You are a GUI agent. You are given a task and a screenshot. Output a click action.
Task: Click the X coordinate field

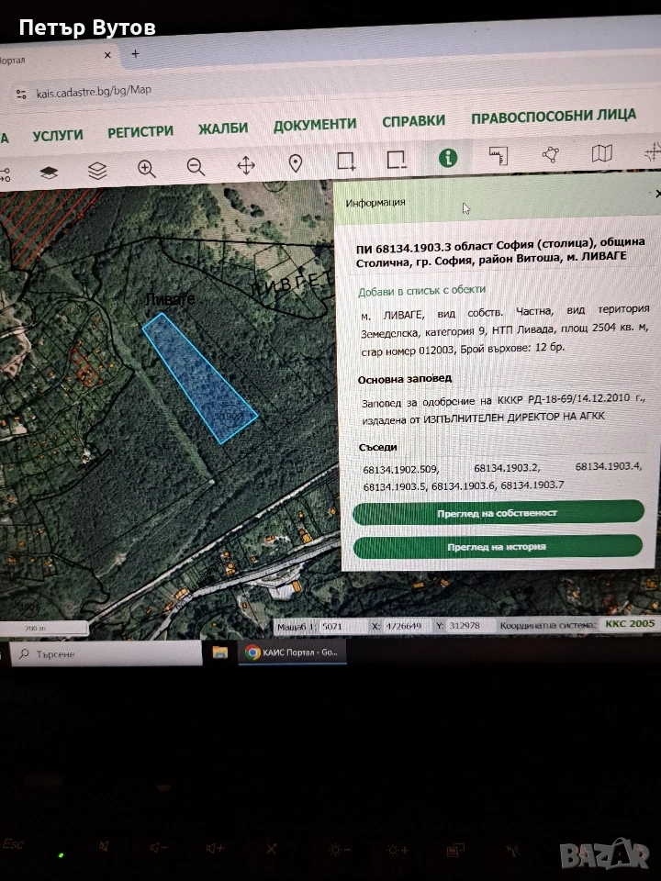tap(406, 625)
